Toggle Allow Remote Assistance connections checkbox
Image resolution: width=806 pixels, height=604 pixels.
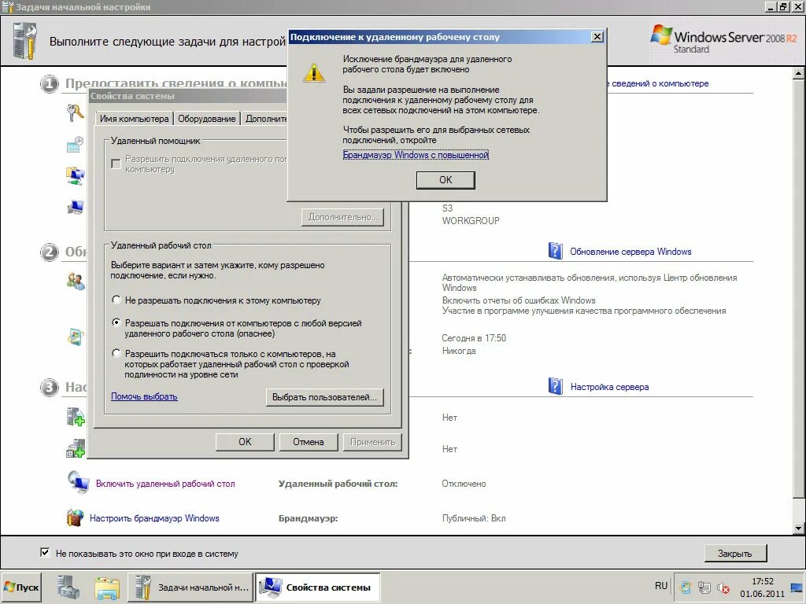click(x=116, y=164)
